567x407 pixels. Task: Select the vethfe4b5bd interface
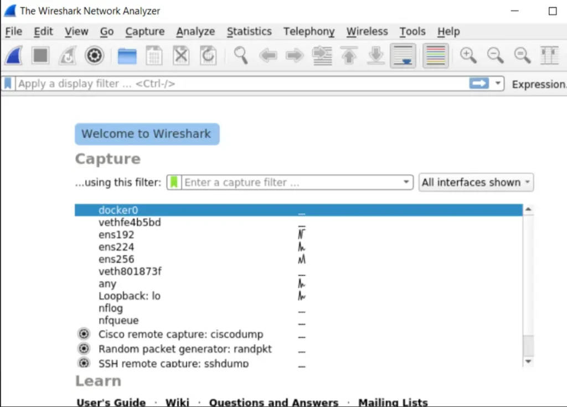pos(298,222)
